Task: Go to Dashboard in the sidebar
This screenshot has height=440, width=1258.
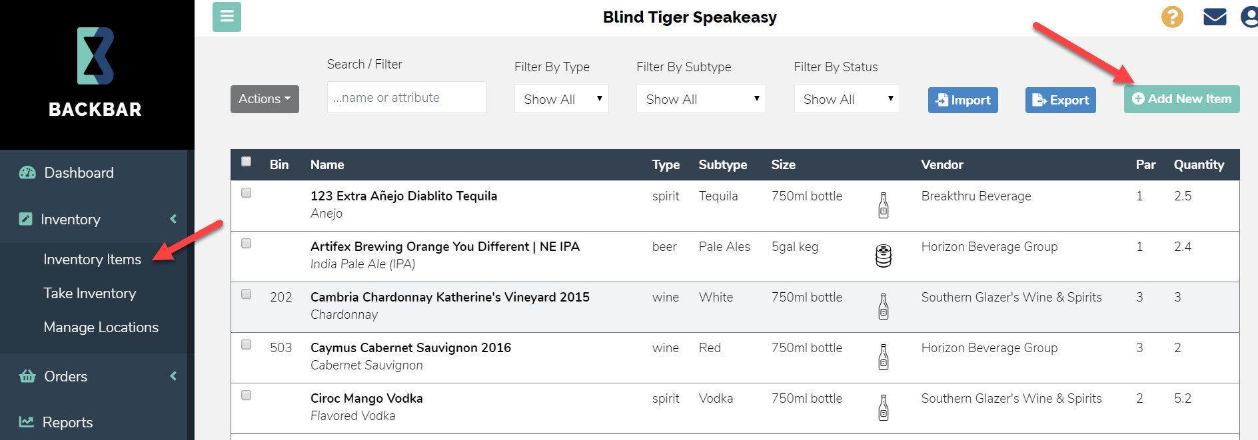Action: [79, 173]
